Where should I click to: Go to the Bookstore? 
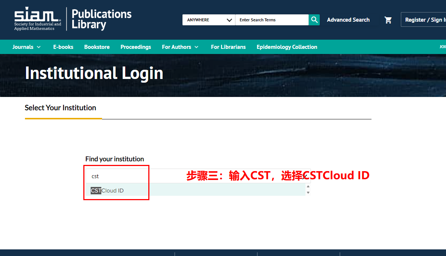click(x=97, y=47)
